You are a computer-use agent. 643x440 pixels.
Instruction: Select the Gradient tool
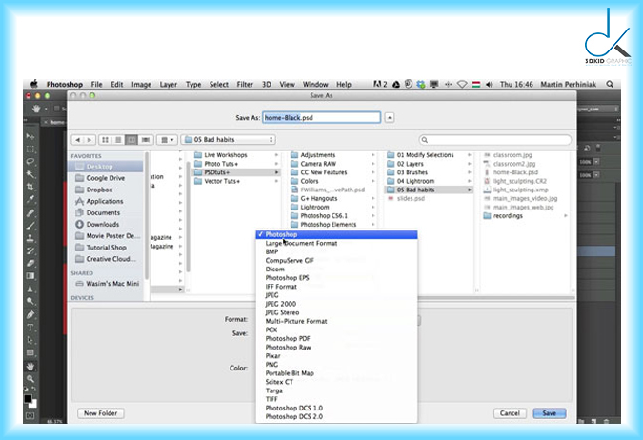coord(30,276)
